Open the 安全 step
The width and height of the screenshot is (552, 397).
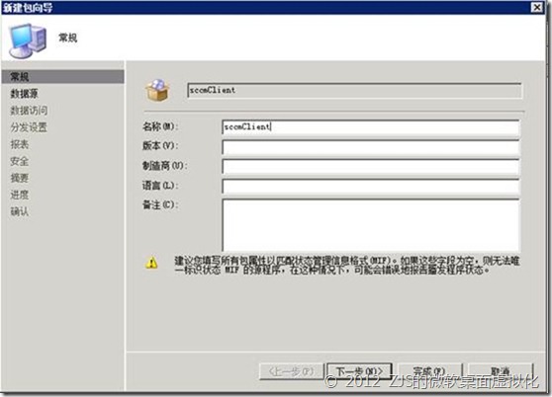point(20,161)
